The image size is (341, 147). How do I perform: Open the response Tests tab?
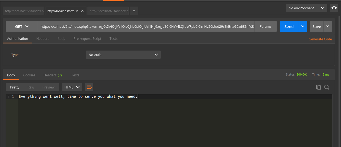coord(75,75)
